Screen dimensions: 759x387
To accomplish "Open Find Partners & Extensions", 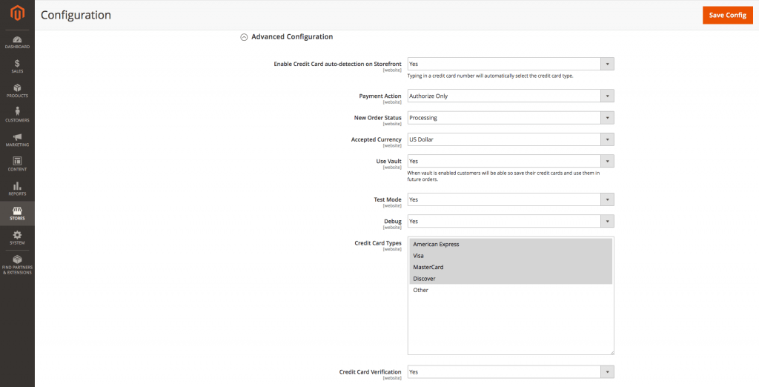I will pyautogui.click(x=17, y=264).
